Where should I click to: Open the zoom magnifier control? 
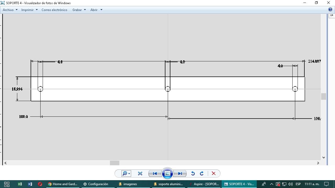[126, 173]
